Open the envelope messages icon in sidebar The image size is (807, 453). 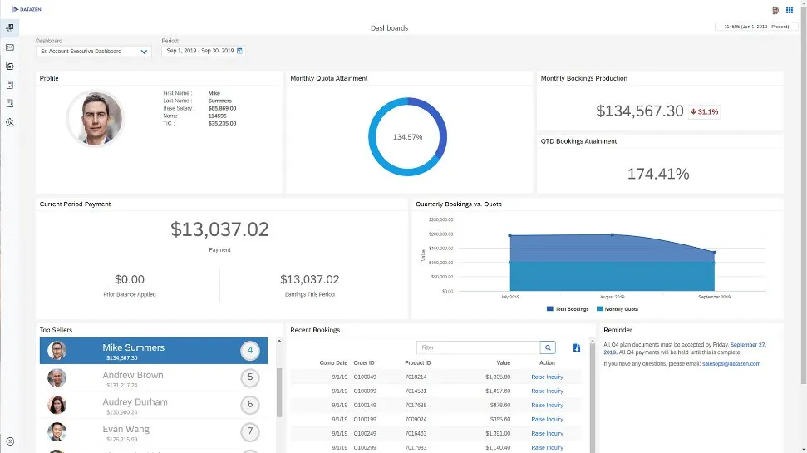pos(9,47)
